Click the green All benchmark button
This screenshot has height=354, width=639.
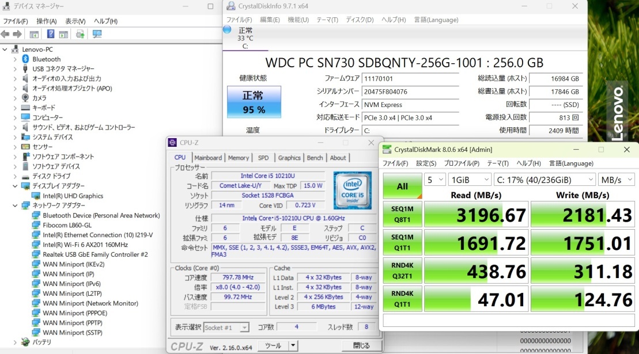402,186
